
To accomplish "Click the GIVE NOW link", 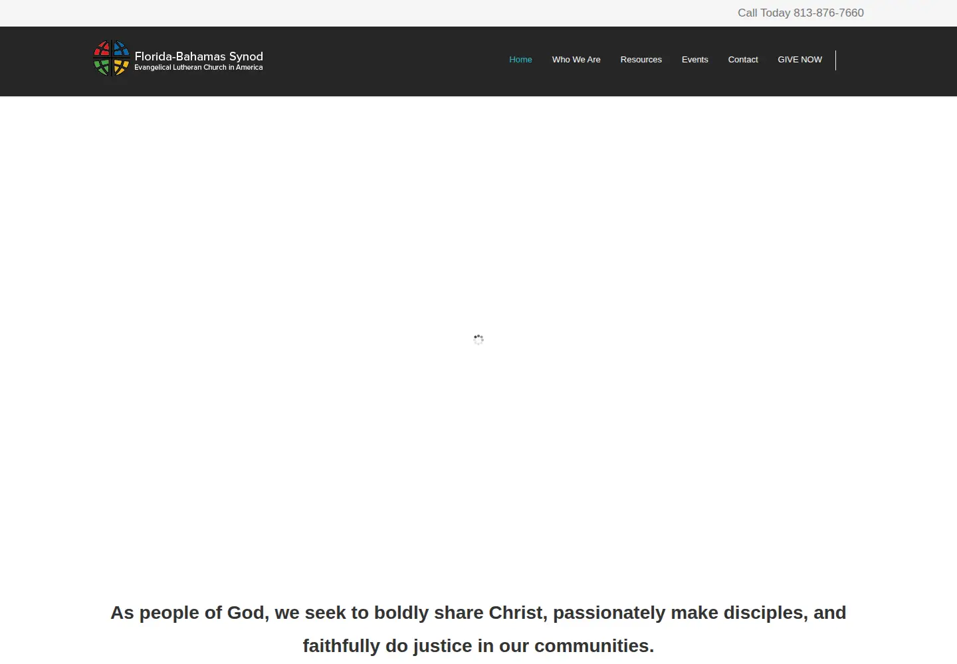I will click(x=799, y=60).
